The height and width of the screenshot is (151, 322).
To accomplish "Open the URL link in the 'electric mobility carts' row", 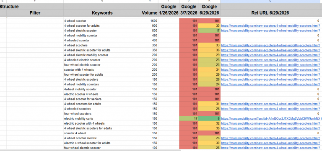I will pyautogui.click(x=270, y=119).
